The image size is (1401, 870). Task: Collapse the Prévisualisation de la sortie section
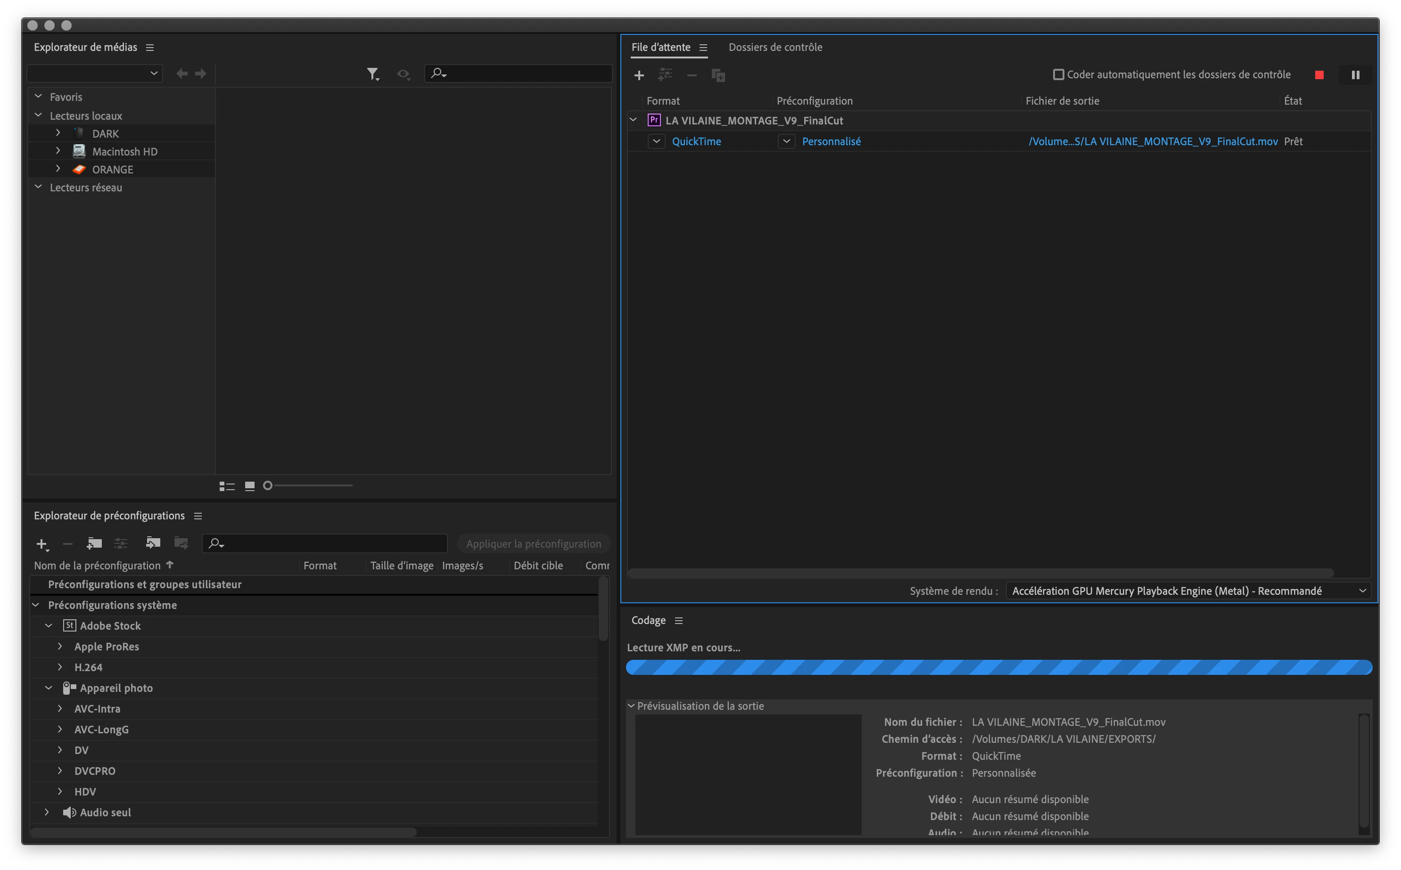631,706
